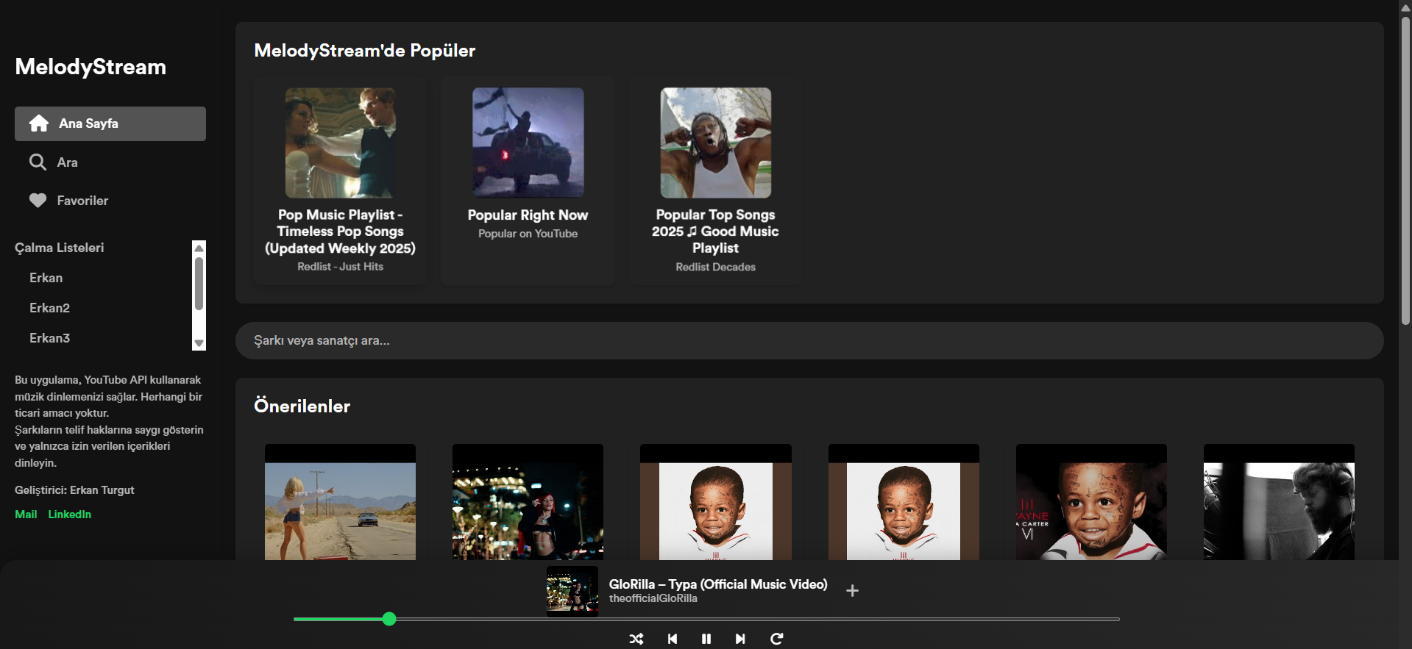
Task: Toggle repeat for current song
Action: [x=776, y=639]
